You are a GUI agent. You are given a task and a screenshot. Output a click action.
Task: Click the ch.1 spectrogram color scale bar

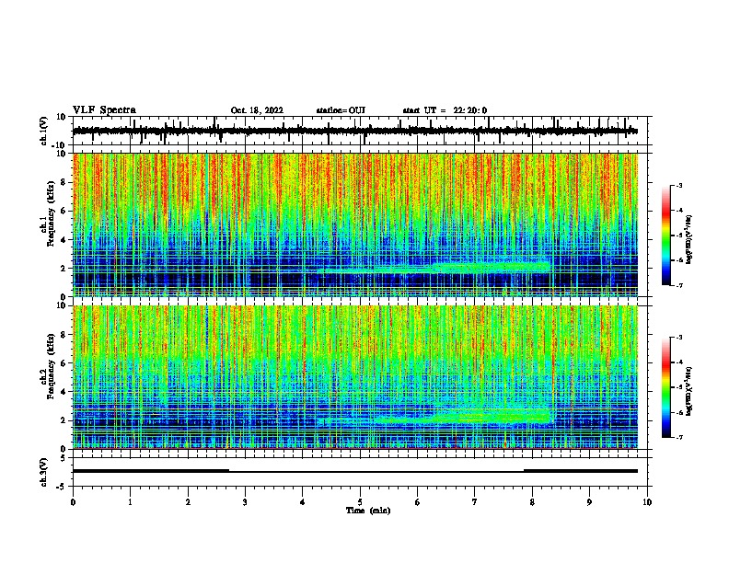(x=666, y=236)
